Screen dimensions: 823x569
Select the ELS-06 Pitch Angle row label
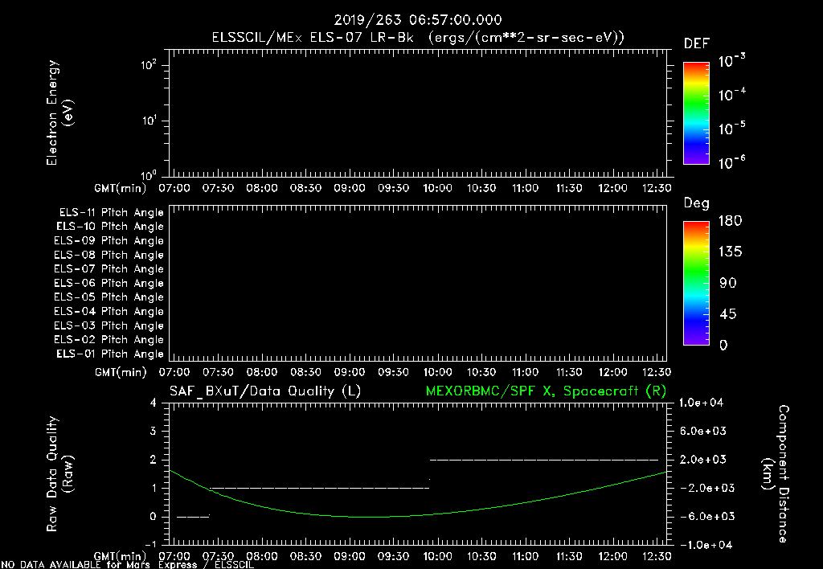109,284
